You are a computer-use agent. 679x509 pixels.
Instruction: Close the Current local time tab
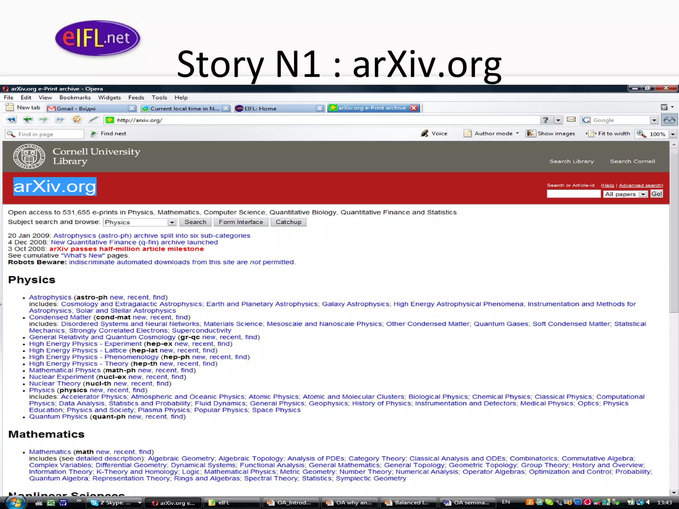point(226,108)
